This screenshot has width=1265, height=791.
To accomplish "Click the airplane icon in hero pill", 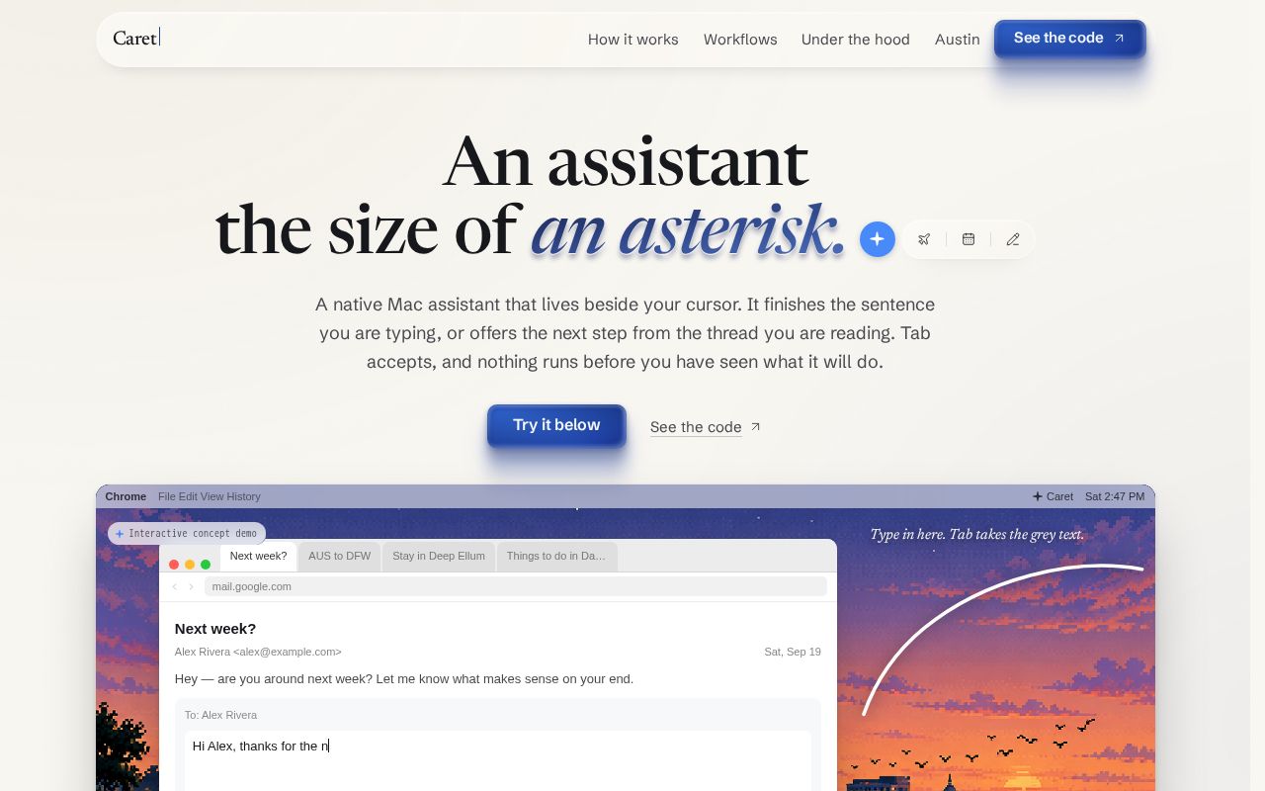I will pos(924,239).
